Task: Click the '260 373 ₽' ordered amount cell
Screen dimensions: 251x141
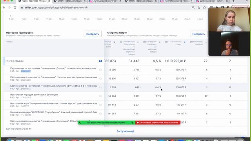Action: [x=181, y=70]
